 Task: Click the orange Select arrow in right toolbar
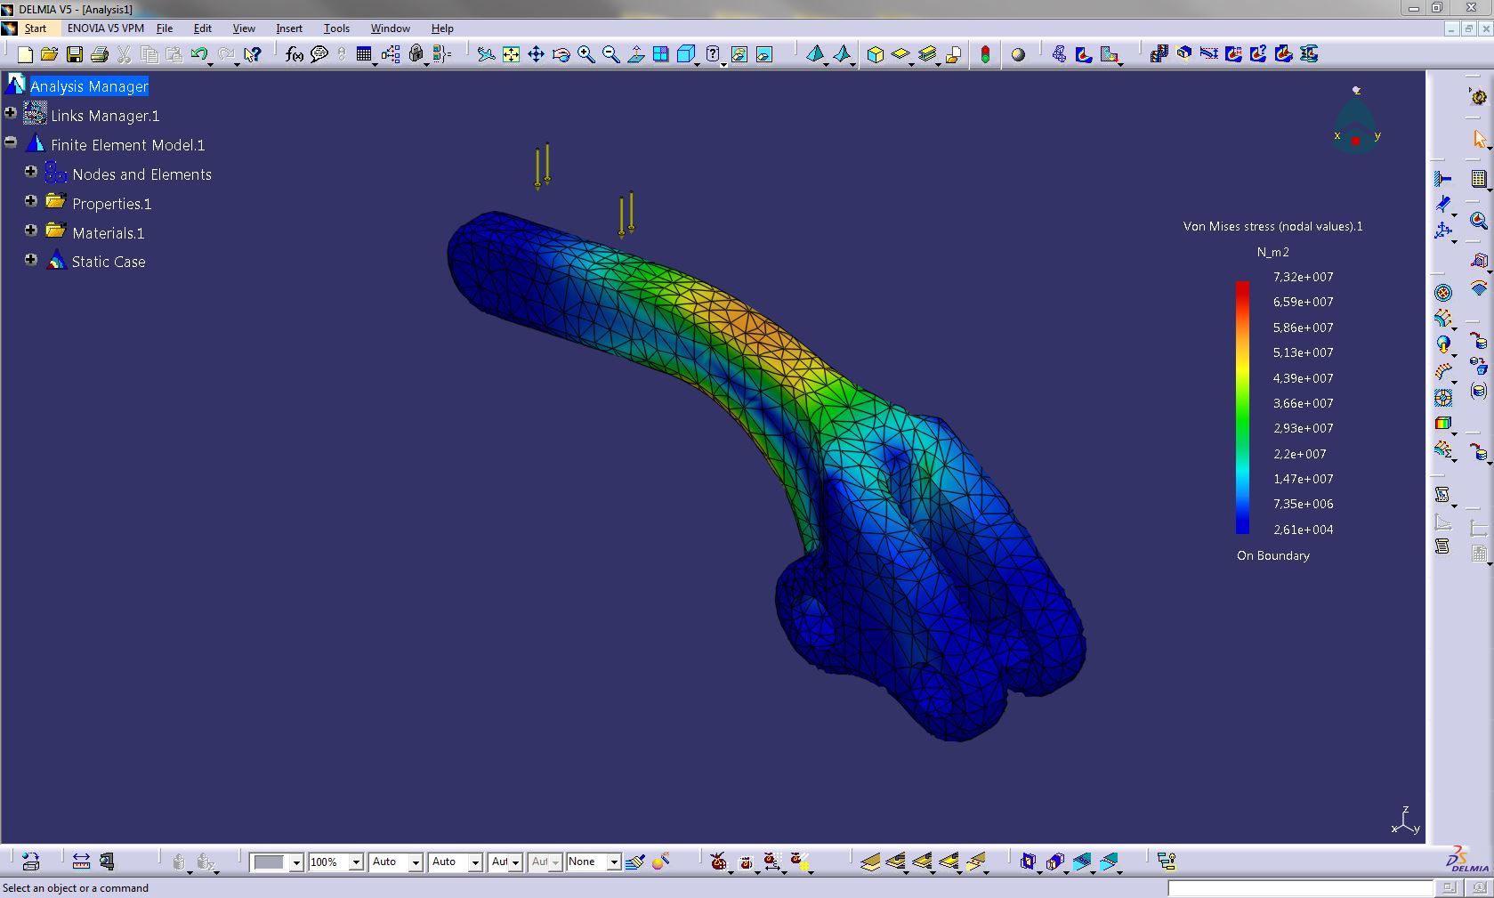[1479, 139]
